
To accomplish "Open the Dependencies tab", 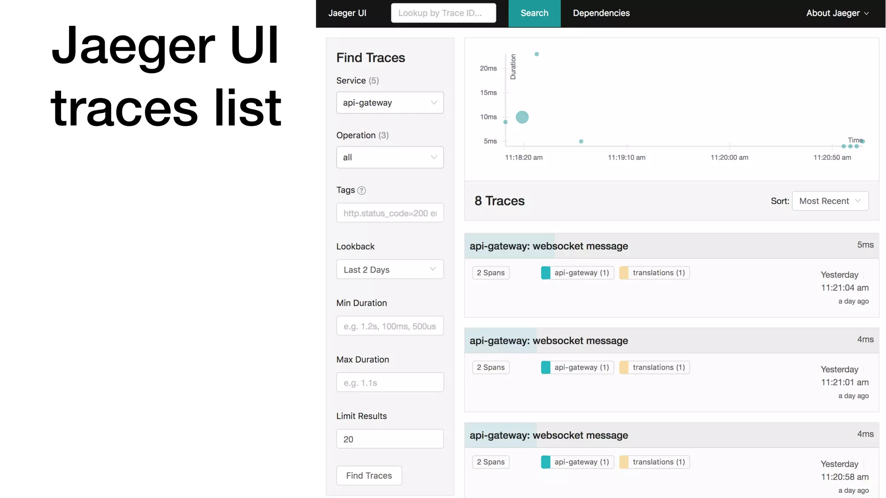I will [601, 13].
